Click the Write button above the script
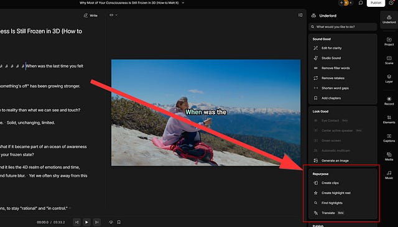Viewport: 398px width, 227px height. click(91, 16)
